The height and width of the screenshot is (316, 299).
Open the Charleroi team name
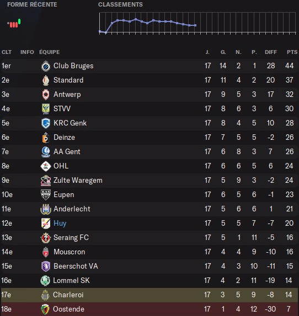68,295
